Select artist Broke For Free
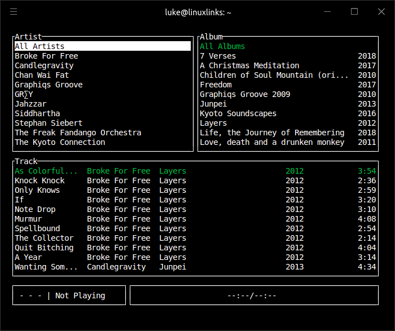This screenshot has height=331, width=395. tap(46, 56)
